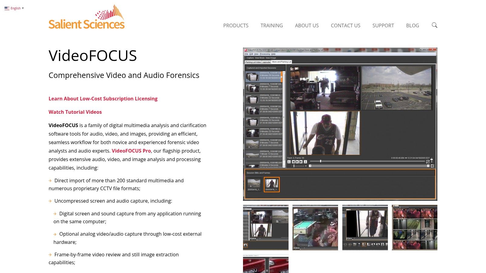This screenshot has height=273, width=486.
Task: Select the pool hall surveillance thumbnail in the gallery
Action: (x=315, y=227)
